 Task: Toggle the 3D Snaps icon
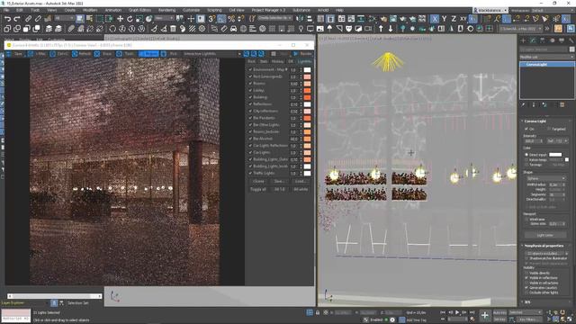[x=211, y=18]
